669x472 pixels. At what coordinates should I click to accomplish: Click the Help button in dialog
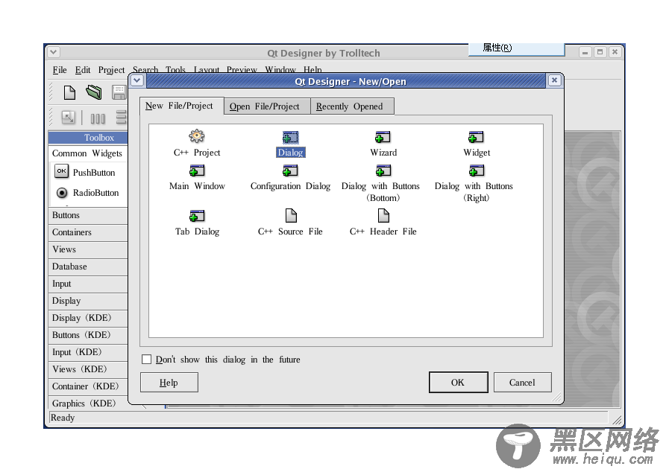(x=169, y=382)
